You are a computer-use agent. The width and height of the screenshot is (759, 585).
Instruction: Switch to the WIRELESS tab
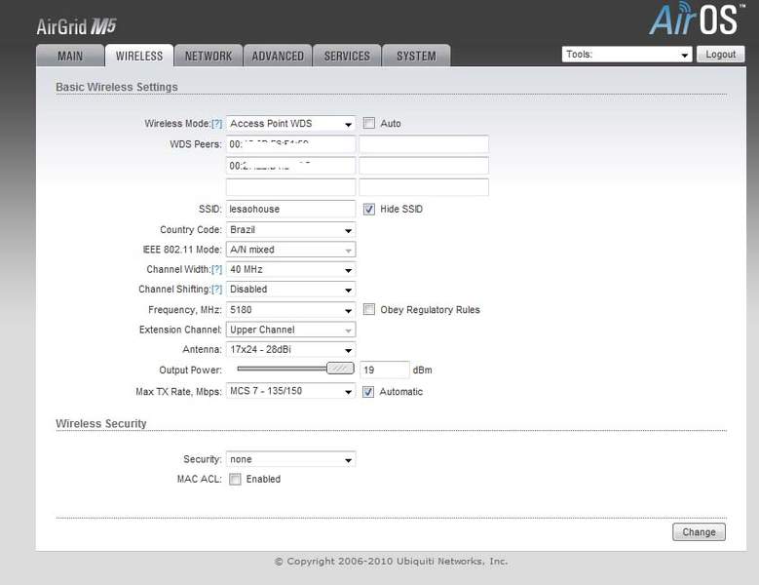click(139, 56)
